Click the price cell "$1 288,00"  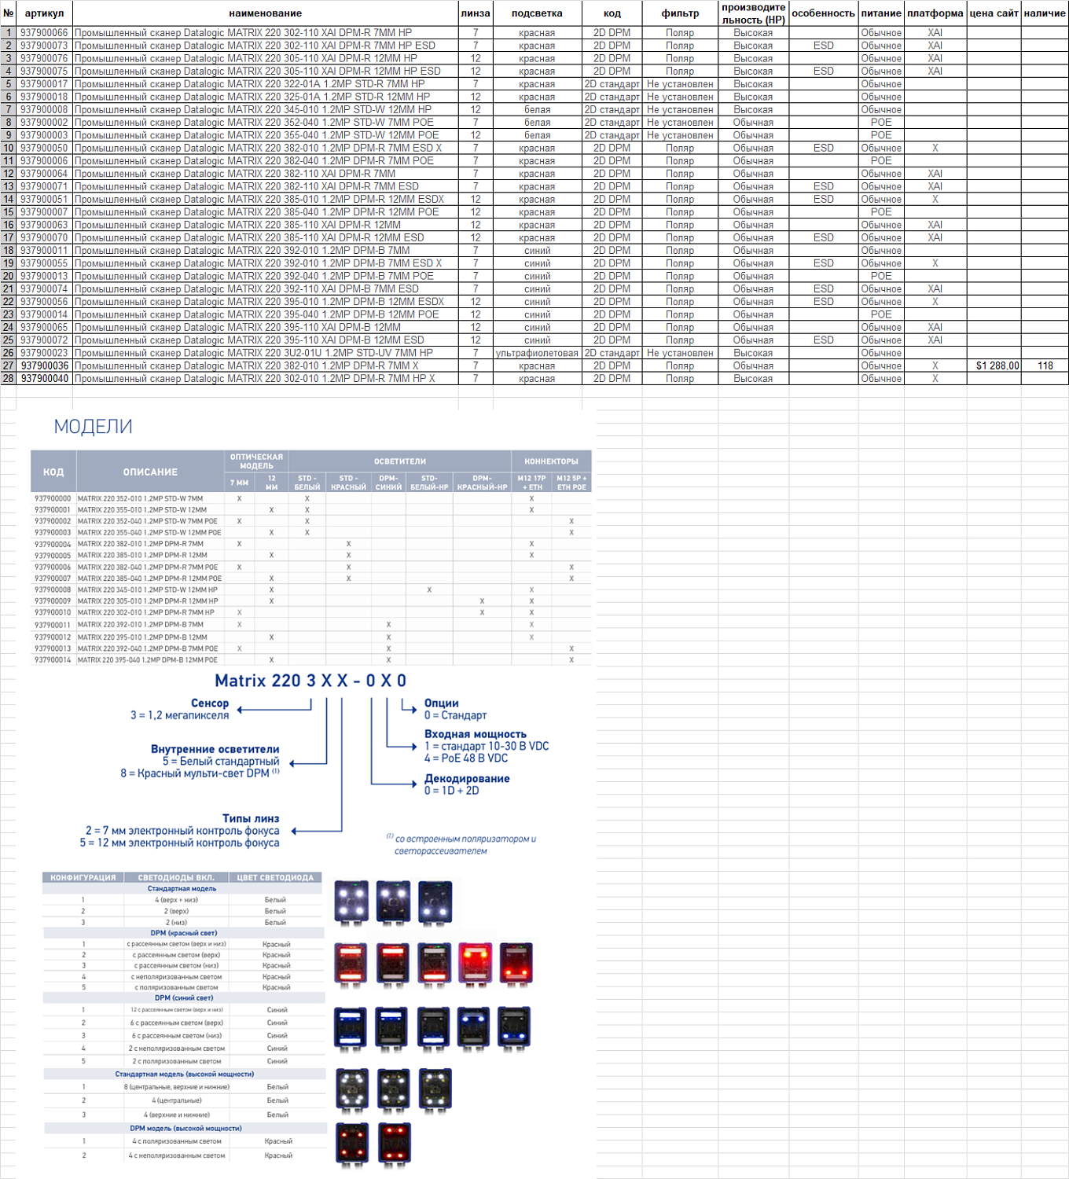pos(994,365)
